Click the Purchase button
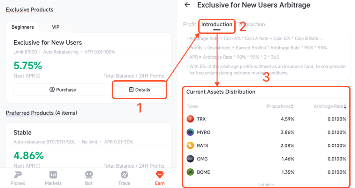This screenshot has height=188, width=355. click(x=63, y=90)
